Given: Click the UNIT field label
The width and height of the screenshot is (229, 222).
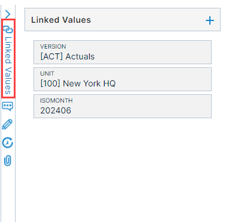Looking at the screenshot, I should click(47, 73).
